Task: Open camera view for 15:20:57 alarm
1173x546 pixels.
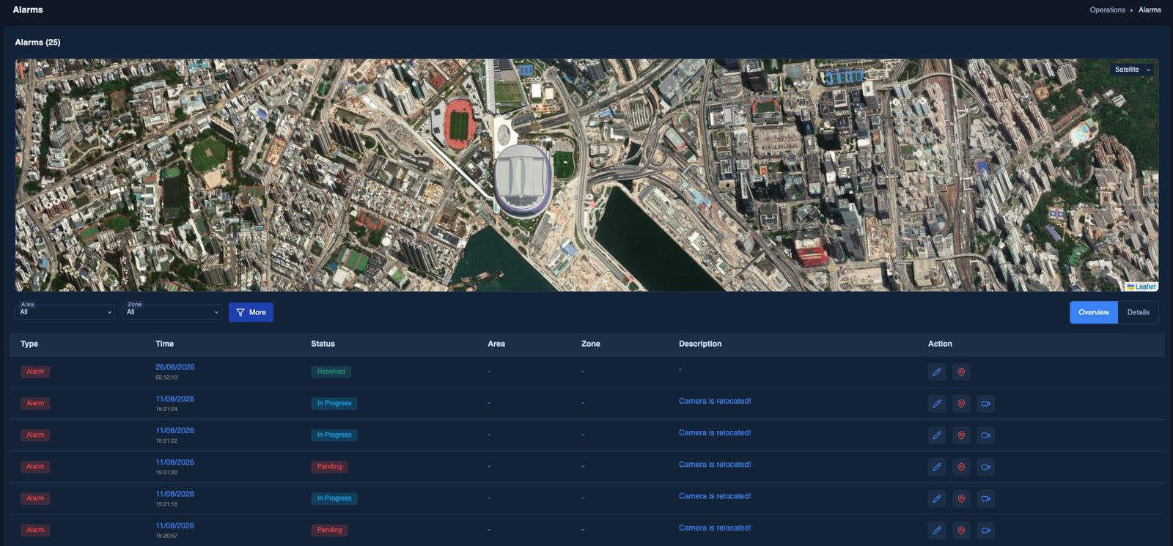Action: click(x=986, y=530)
